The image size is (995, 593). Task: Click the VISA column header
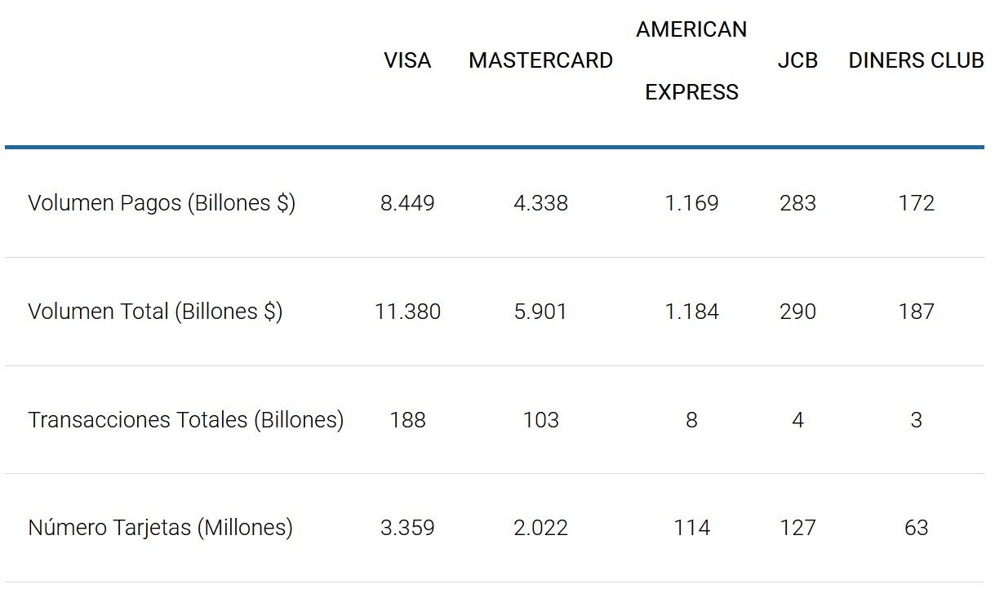point(407,61)
